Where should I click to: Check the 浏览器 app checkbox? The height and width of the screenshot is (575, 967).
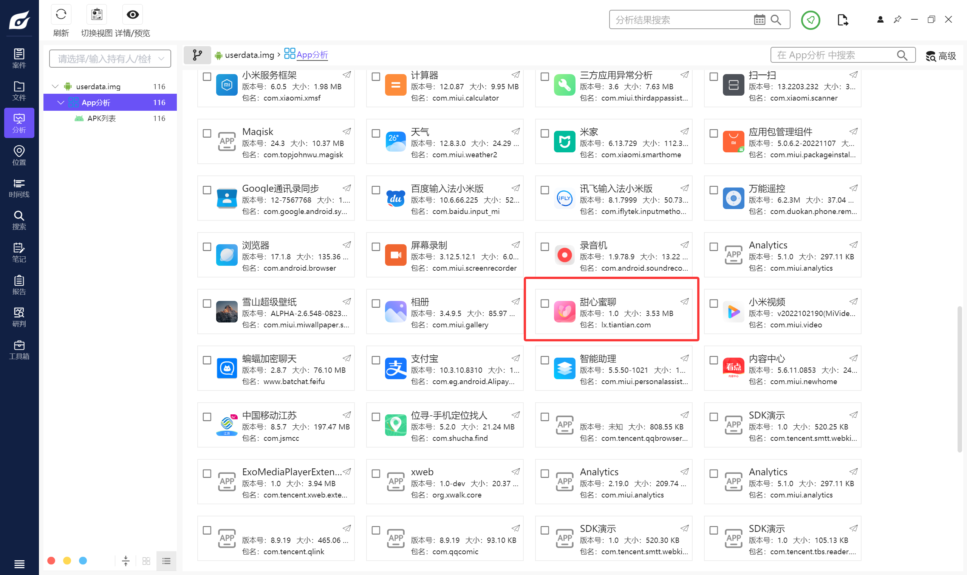[207, 247]
